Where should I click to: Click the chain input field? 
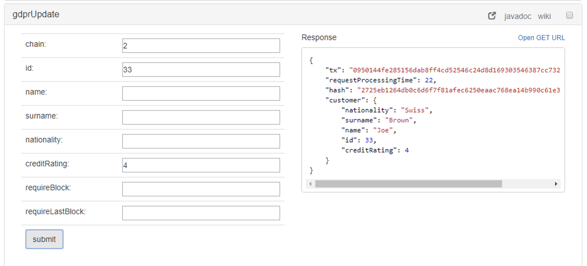201,46
